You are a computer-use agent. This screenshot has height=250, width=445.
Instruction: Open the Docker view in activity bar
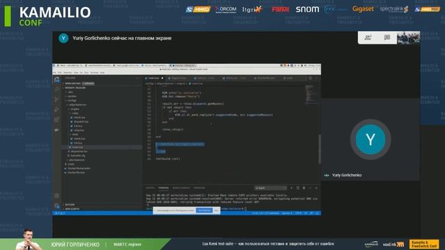(x=57, y=130)
